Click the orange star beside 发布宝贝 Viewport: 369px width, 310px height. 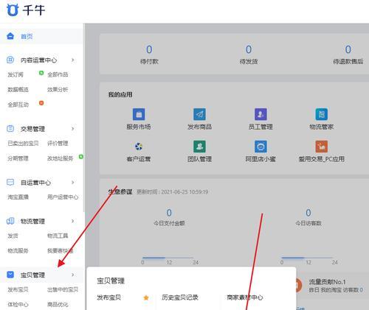coord(146,297)
